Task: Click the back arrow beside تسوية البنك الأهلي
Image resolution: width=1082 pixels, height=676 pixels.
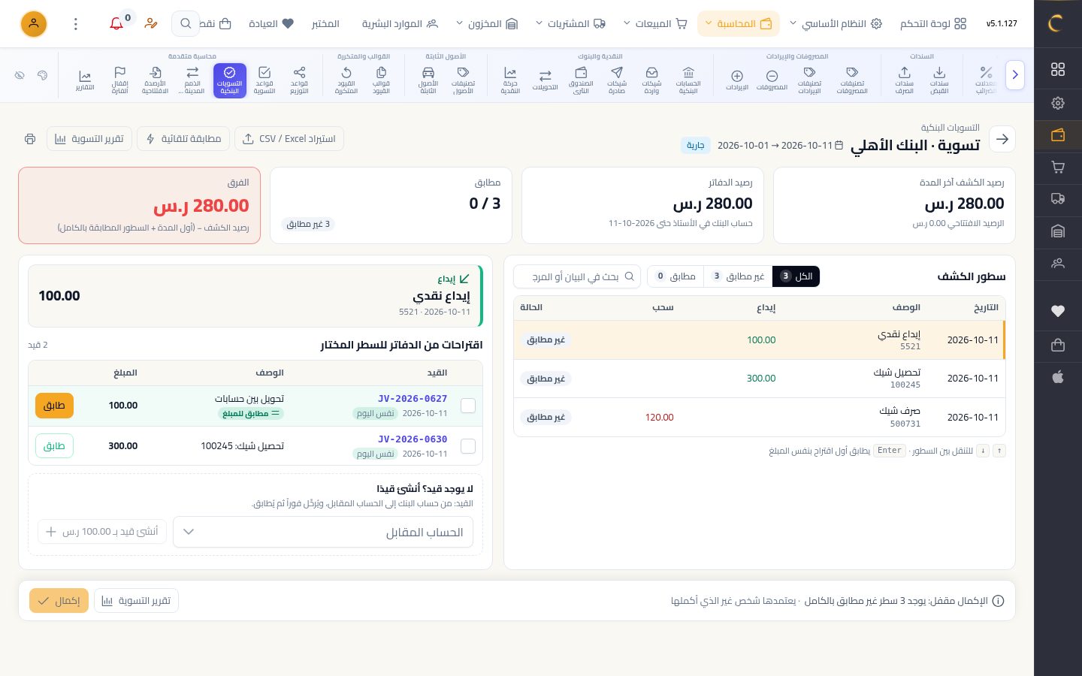Action: 1002,139
